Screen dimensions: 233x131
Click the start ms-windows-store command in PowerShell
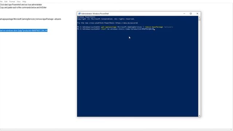(x=128, y=29)
